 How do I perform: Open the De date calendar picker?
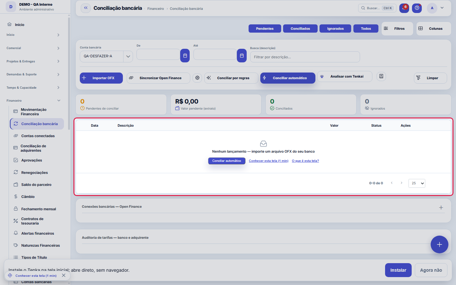tap(185, 56)
